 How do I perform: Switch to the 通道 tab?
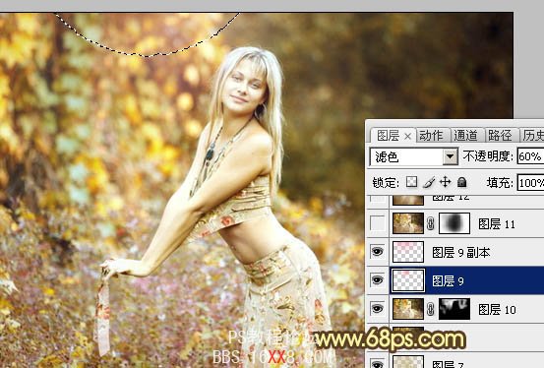[x=466, y=136]
